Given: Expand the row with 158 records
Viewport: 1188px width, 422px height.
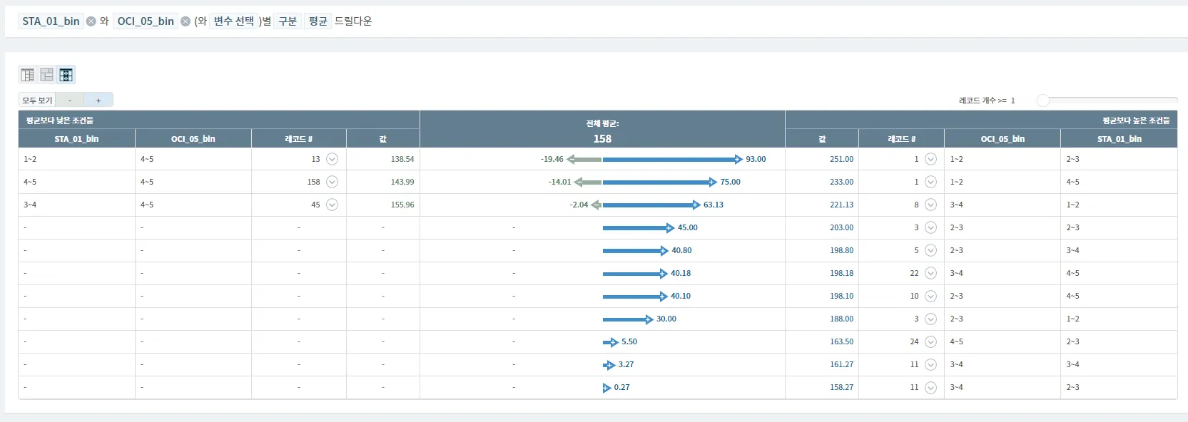Looking at the screenshot, I should 332,182.
